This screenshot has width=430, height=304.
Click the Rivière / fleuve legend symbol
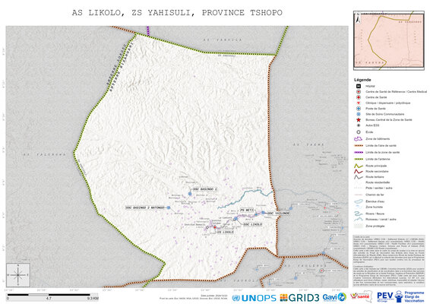click(359, 214)
